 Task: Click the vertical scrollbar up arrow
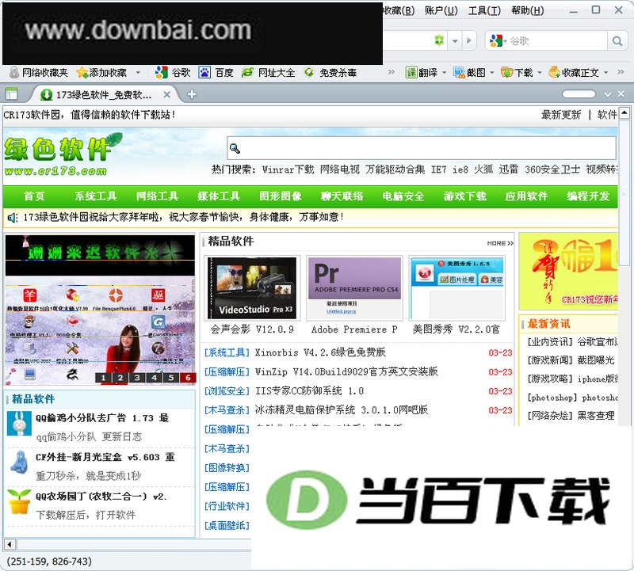tap(624, 112)
